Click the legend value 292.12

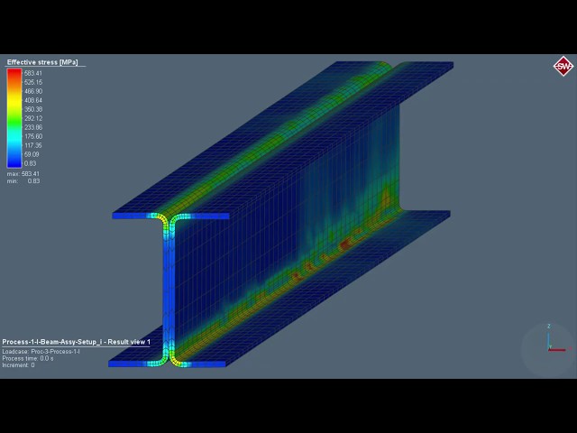(x=33, y=118)
